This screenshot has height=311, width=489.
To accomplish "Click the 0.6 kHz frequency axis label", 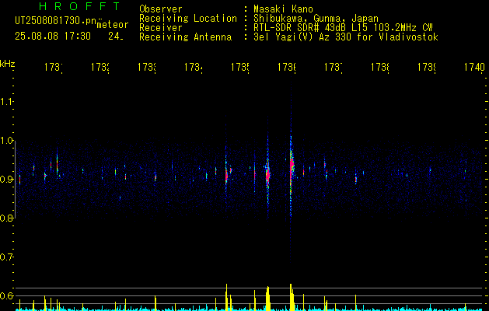I will point(6,295).
